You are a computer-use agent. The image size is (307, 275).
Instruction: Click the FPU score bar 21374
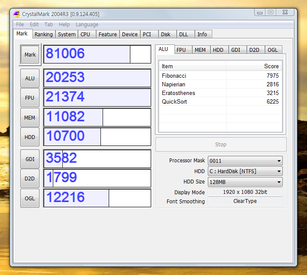tap(97, 98)
